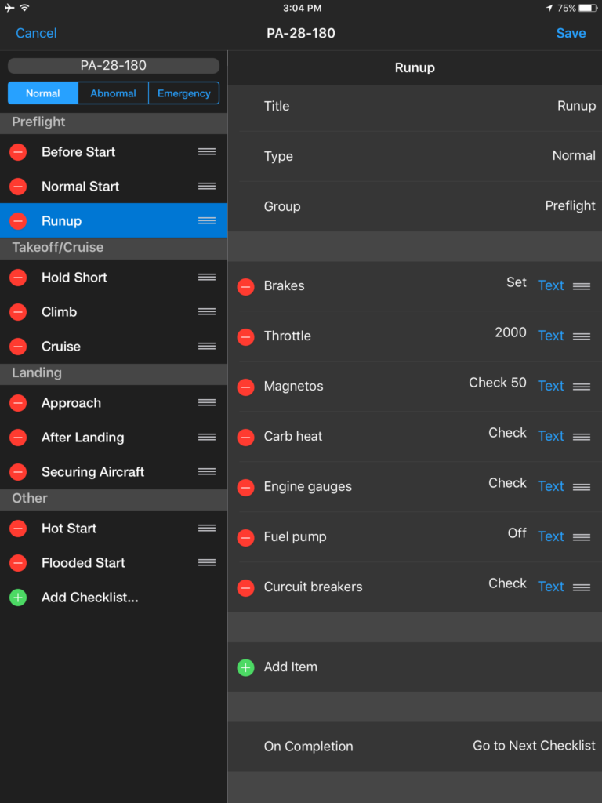Tap delete icon for Hold Short checklist
The image size is (602, 803).
pos(18,278)
